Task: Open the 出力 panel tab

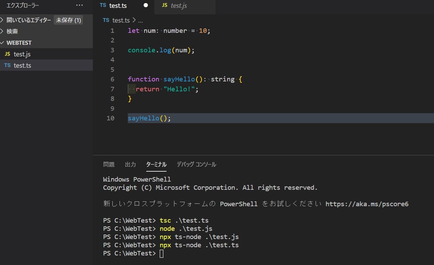Action: click(x=131, y=164)
